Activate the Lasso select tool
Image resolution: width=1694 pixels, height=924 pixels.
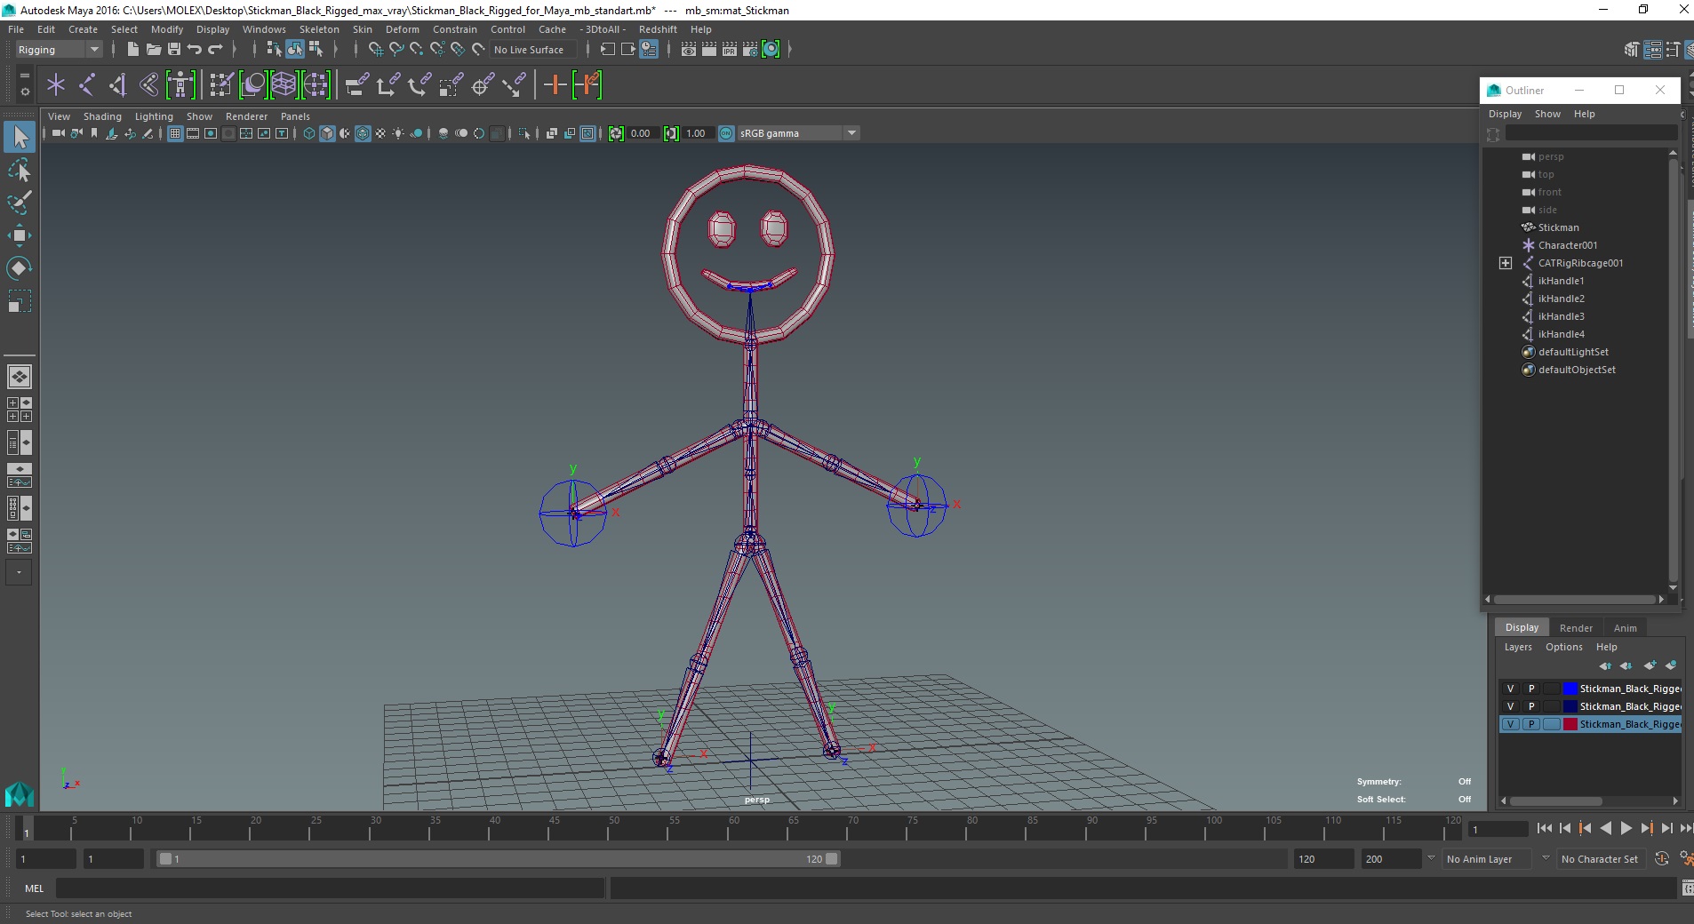click(20, 170)
